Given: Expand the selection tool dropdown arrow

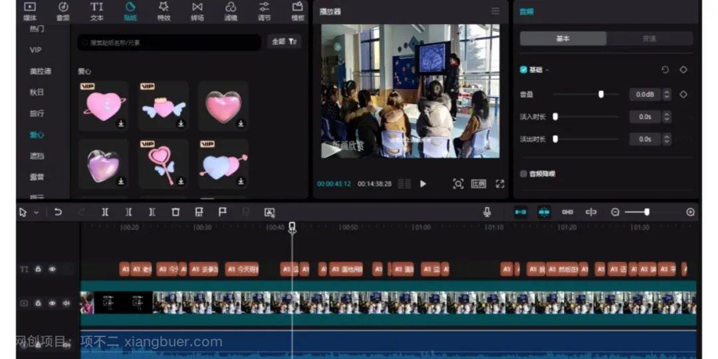Looking at the screenshot, I should click(36, 213).
